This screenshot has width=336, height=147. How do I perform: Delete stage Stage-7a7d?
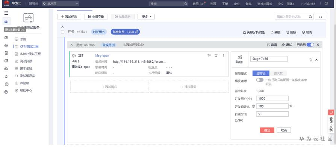point(311,60)
